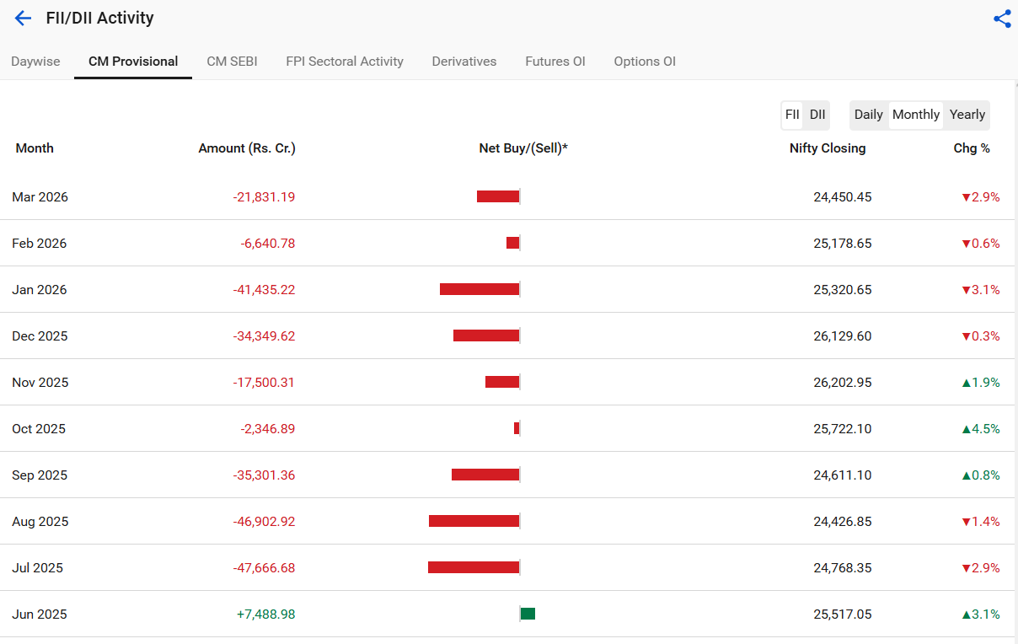Click the Mar 2026 month row label
This screenshot has width=1018, height=644.
pyautogui.click(x=40, y=197)
